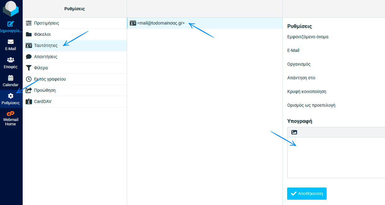Select Ταυτότητες identities section
Image resolution: width=385 pixels, height=205 pixels.
46,45
